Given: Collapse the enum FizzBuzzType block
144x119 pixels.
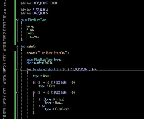Looking at the screenshot, I should 17,20.
